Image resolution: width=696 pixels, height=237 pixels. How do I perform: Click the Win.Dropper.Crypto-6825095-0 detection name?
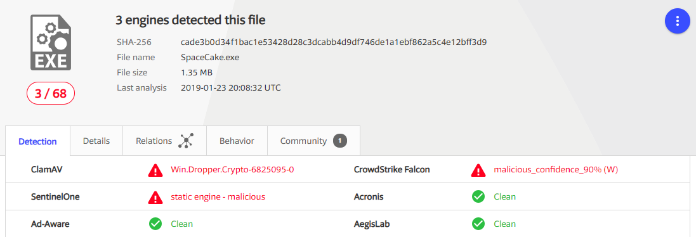point(233,170)
